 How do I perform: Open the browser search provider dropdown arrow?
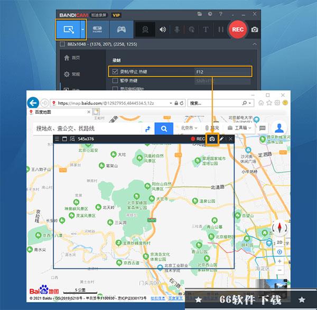[x=250, y=103]
